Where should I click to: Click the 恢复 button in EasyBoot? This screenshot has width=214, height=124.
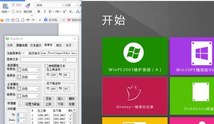pyautogui.click(x=72, y=104)
